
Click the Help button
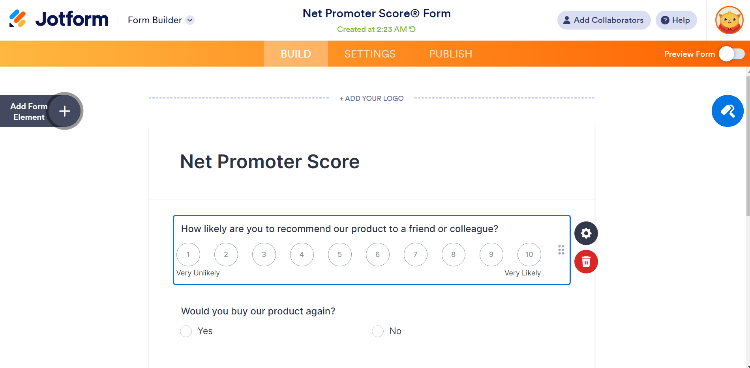pyautogui.click(x=676, y=20)
